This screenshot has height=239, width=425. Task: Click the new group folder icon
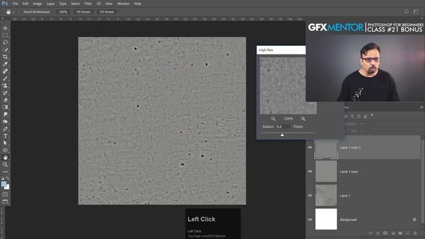point(400,233)
